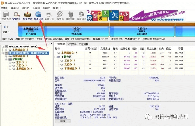Click the New Partition (新建分区) icon
Image resolution: width=195 pixels, height=126 pixels.
coord(49,16)
